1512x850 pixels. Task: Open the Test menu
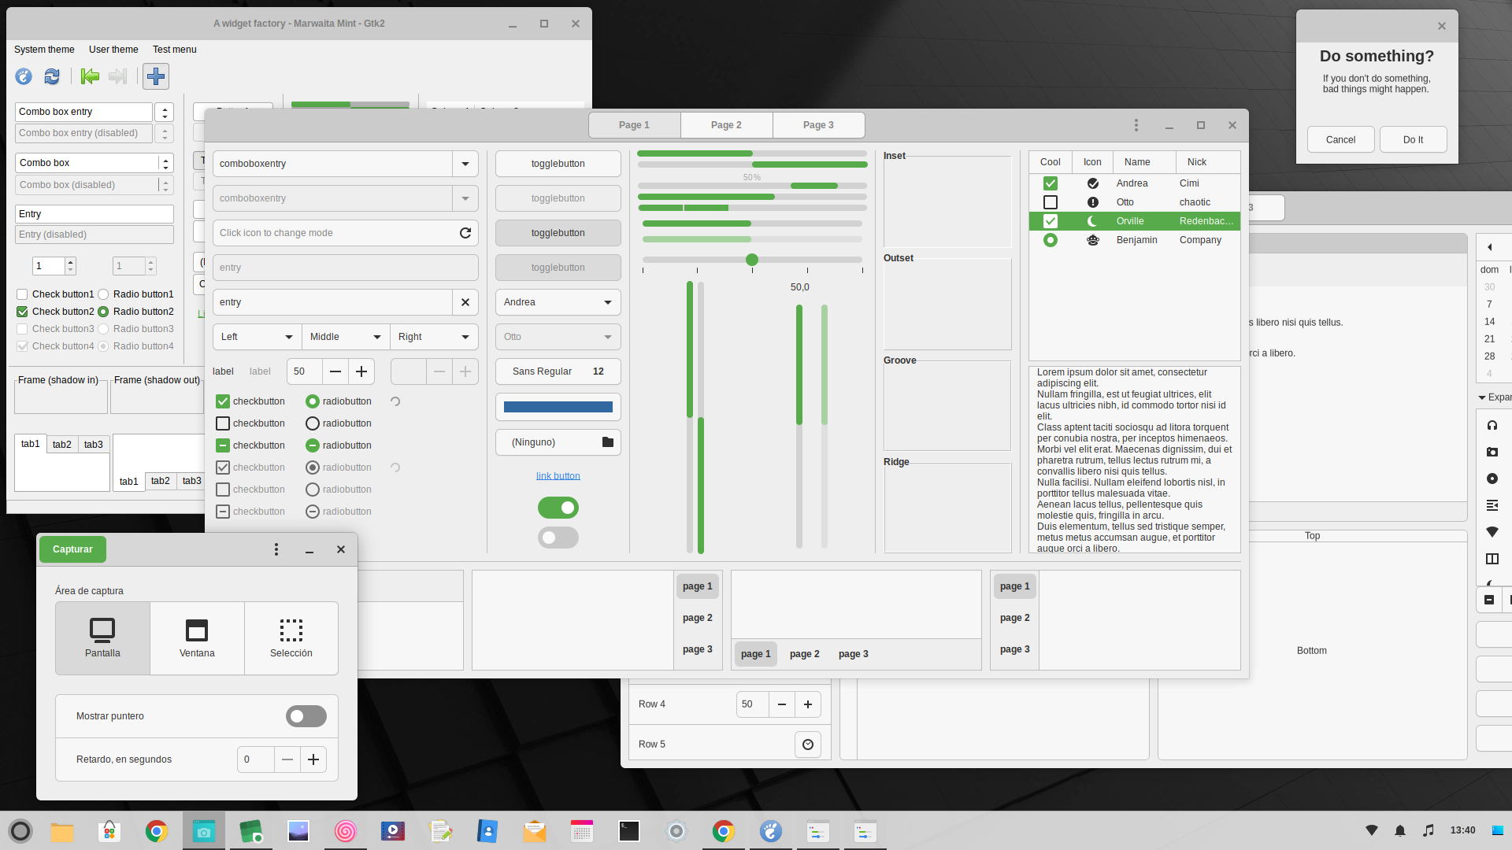point(174,50)
